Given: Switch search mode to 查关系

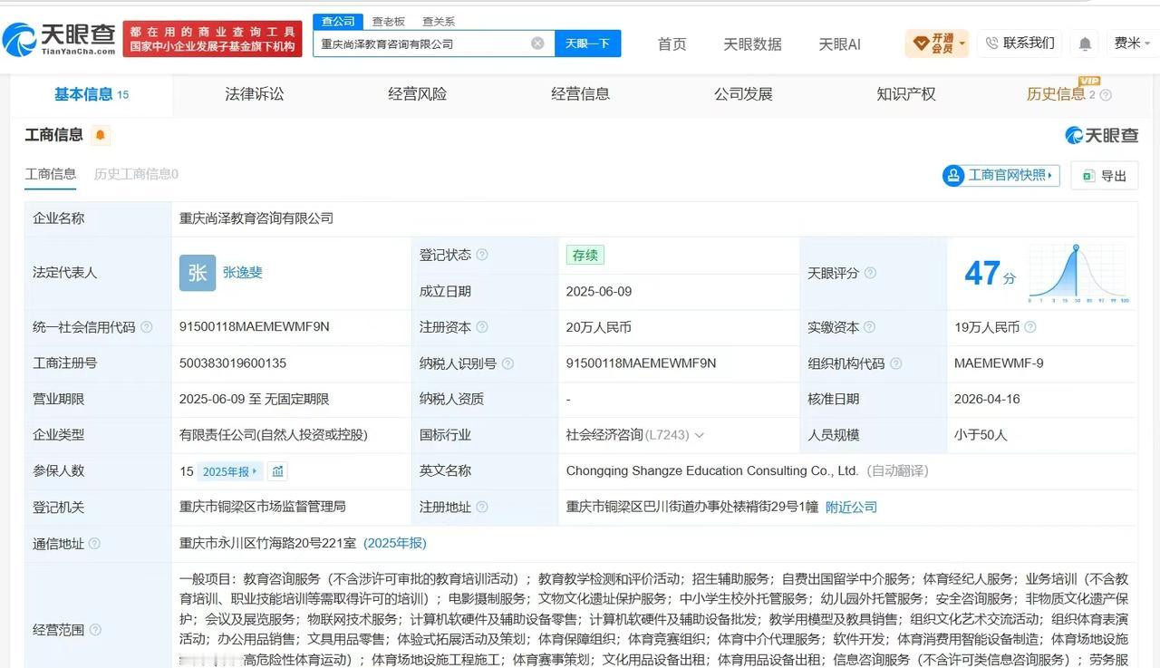Looking at the screenshot, I should 439,21.
